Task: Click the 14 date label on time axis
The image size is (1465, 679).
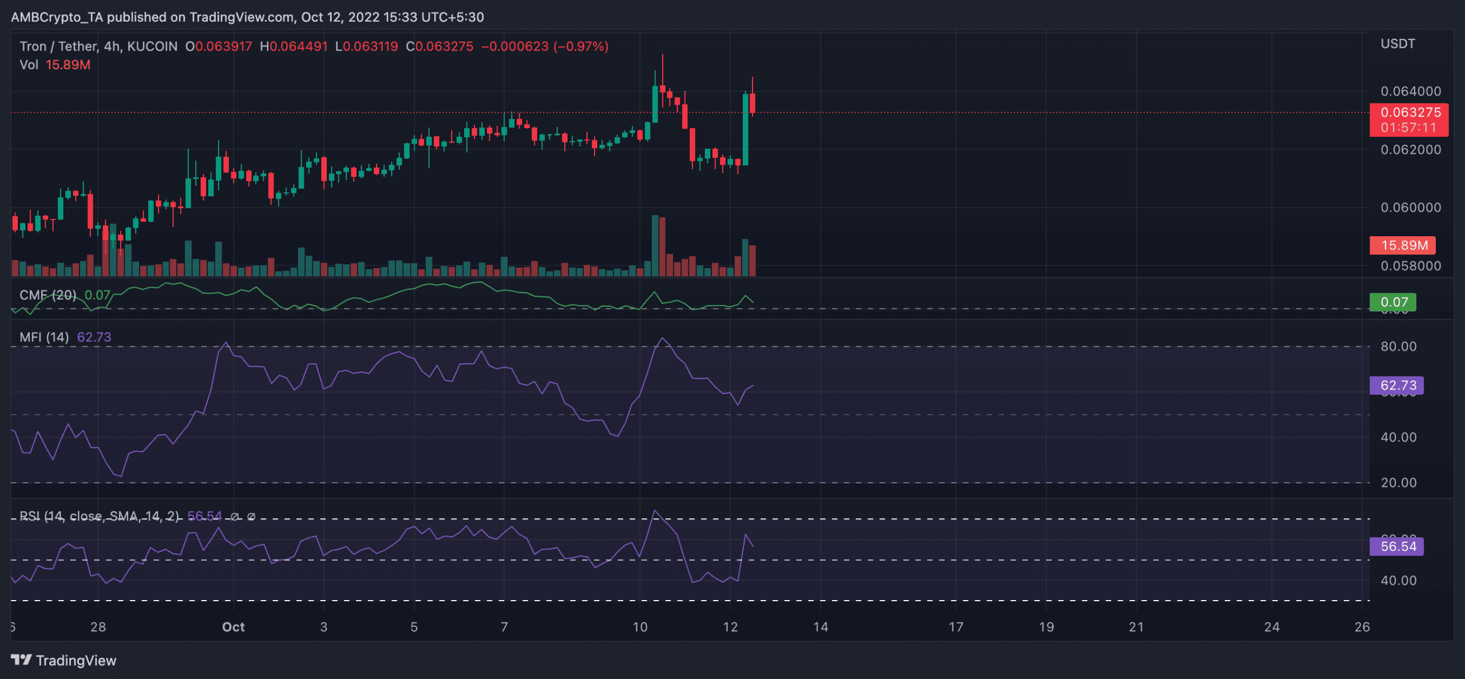Action: 821,627
